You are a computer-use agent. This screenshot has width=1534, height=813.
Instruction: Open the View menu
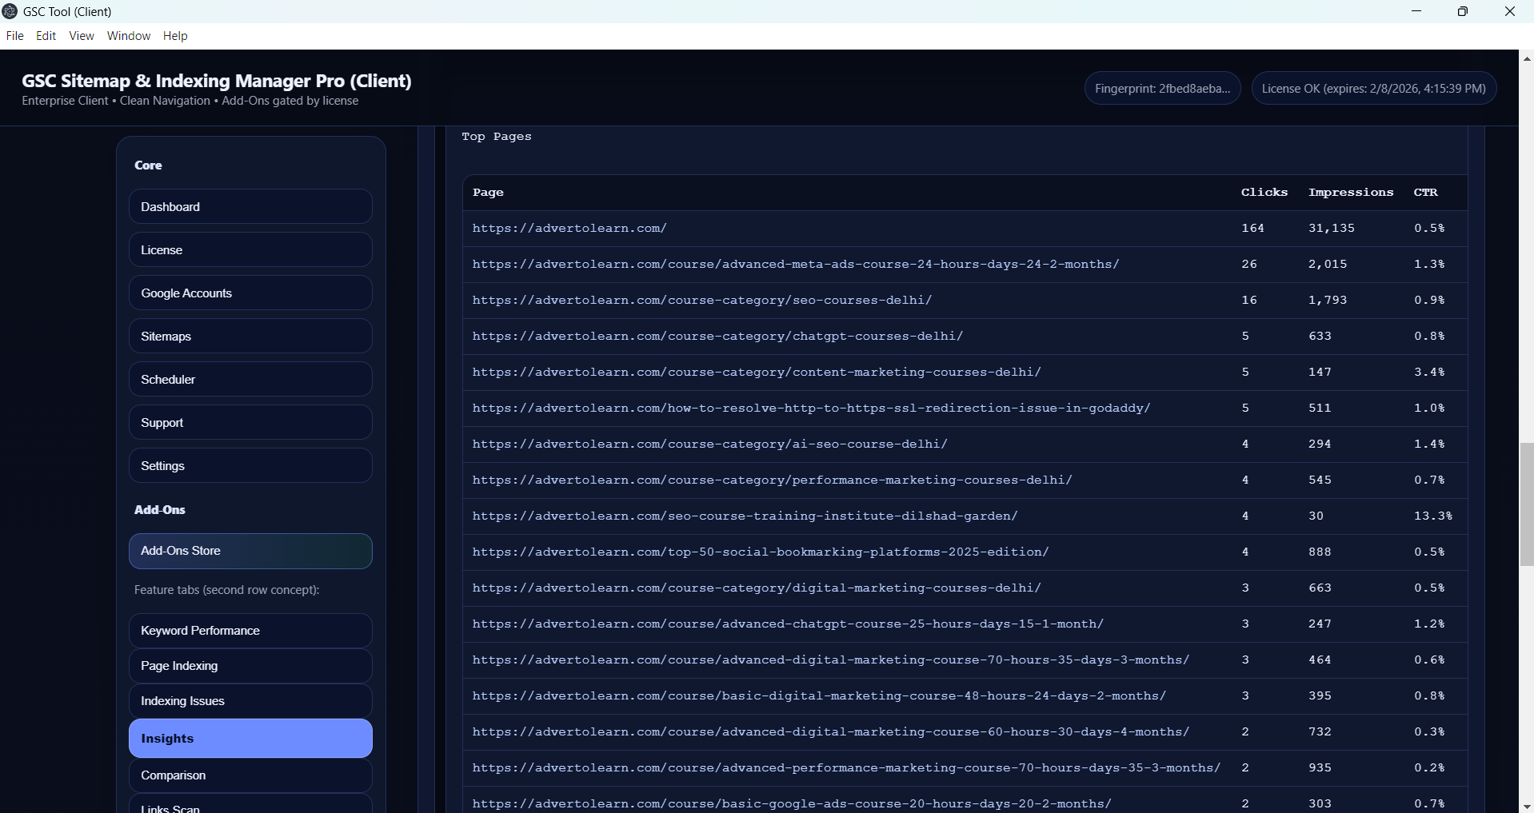(x=82, y=36)
